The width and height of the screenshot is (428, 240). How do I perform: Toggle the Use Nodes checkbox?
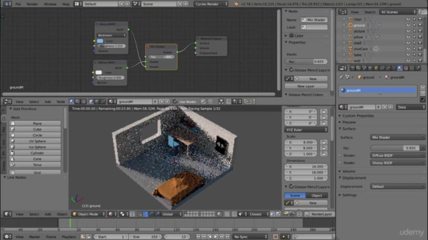[x=175, y=101]
